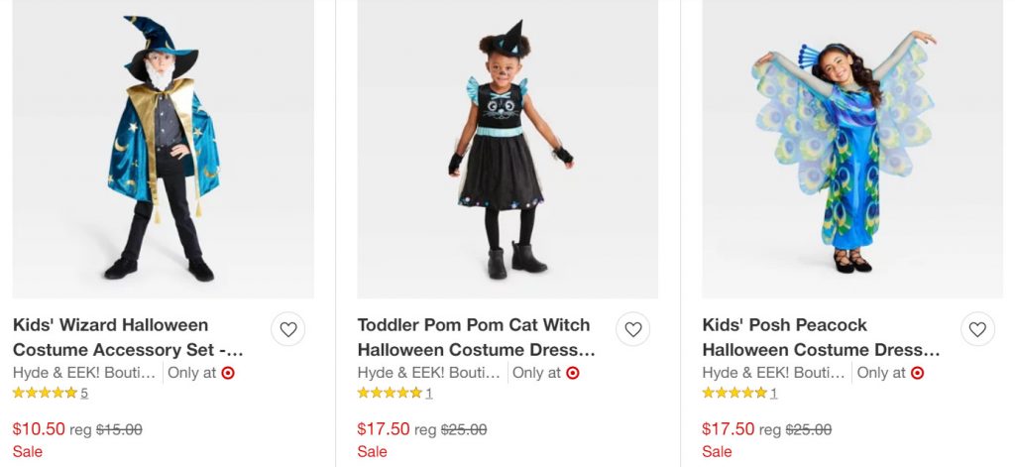Click star rating of Wizard costume

pyautogui.click(x=45, y=393)
